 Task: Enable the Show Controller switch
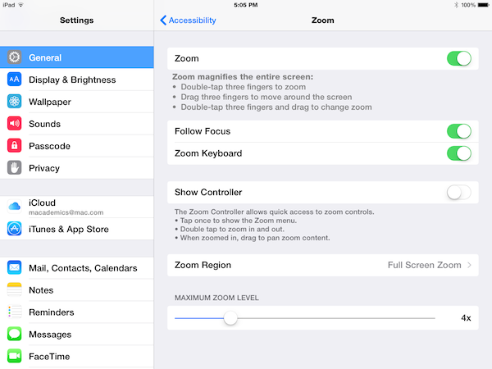coord(458,193)
